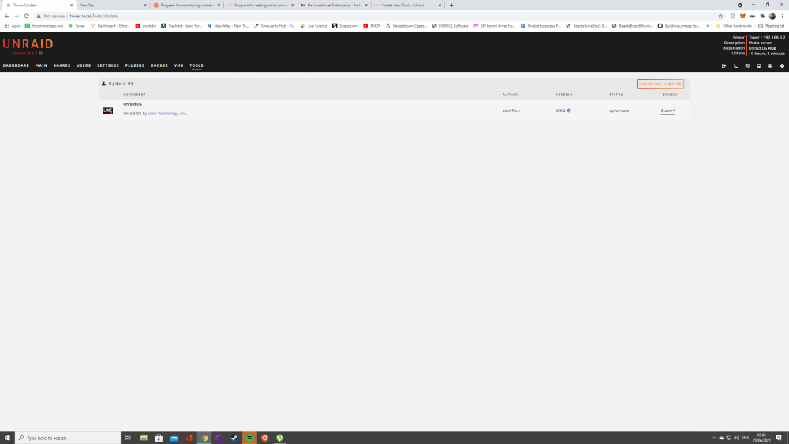Switch to the New Tab browser tab
789x444 pixels.
tap(112, 5)
